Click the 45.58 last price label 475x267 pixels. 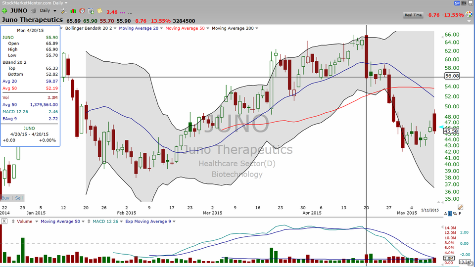[451, 131]
